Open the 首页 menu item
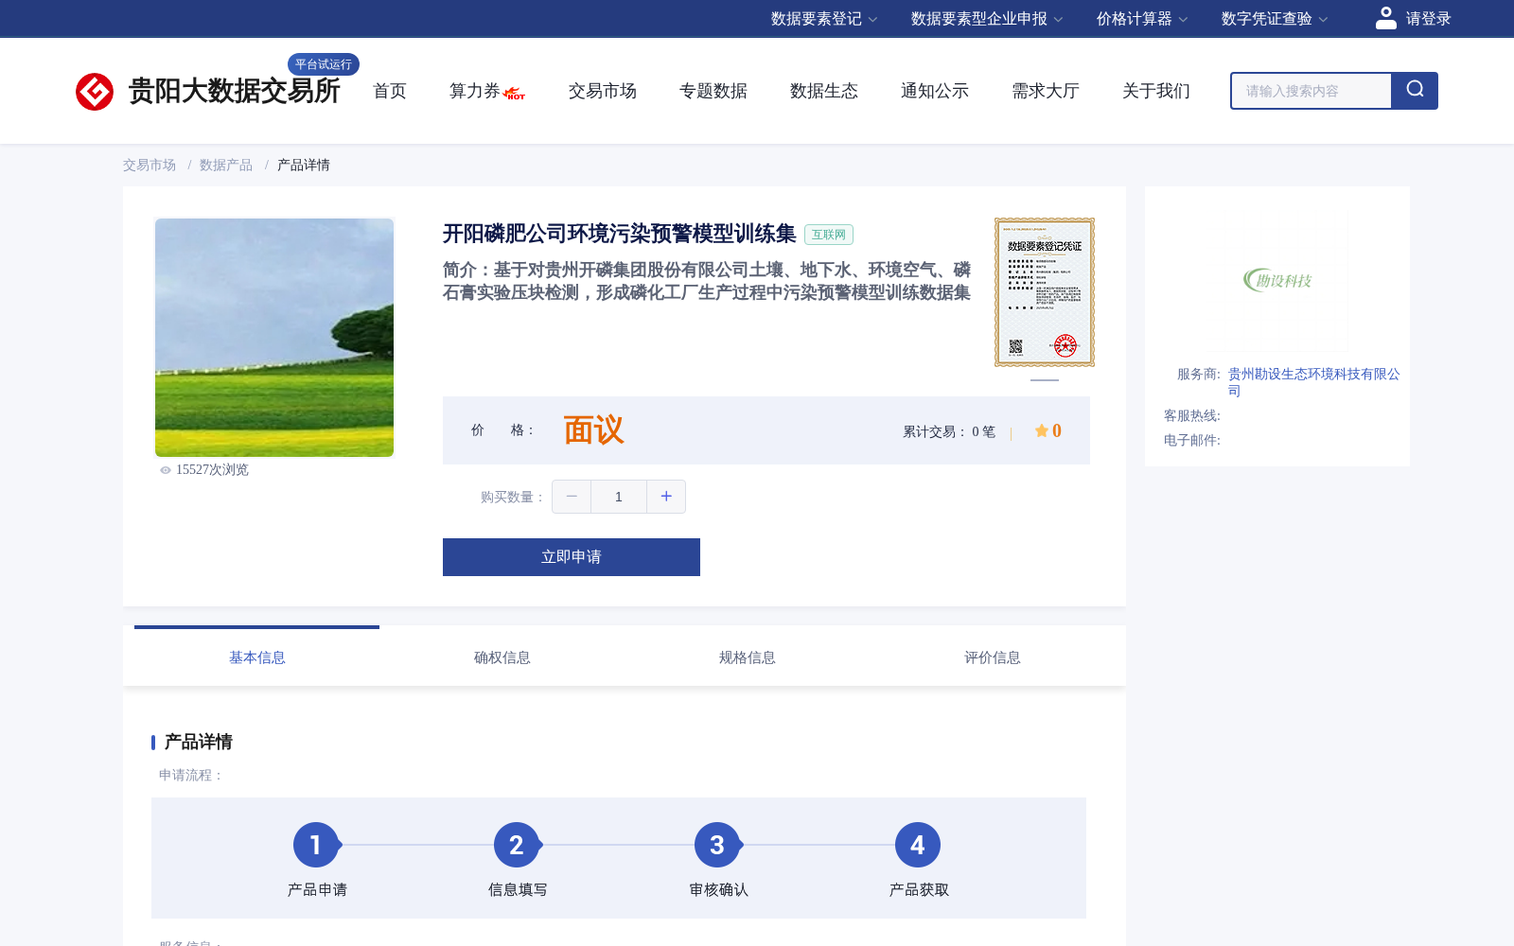This screenshot has width=1514, height=946. point(390,91)
